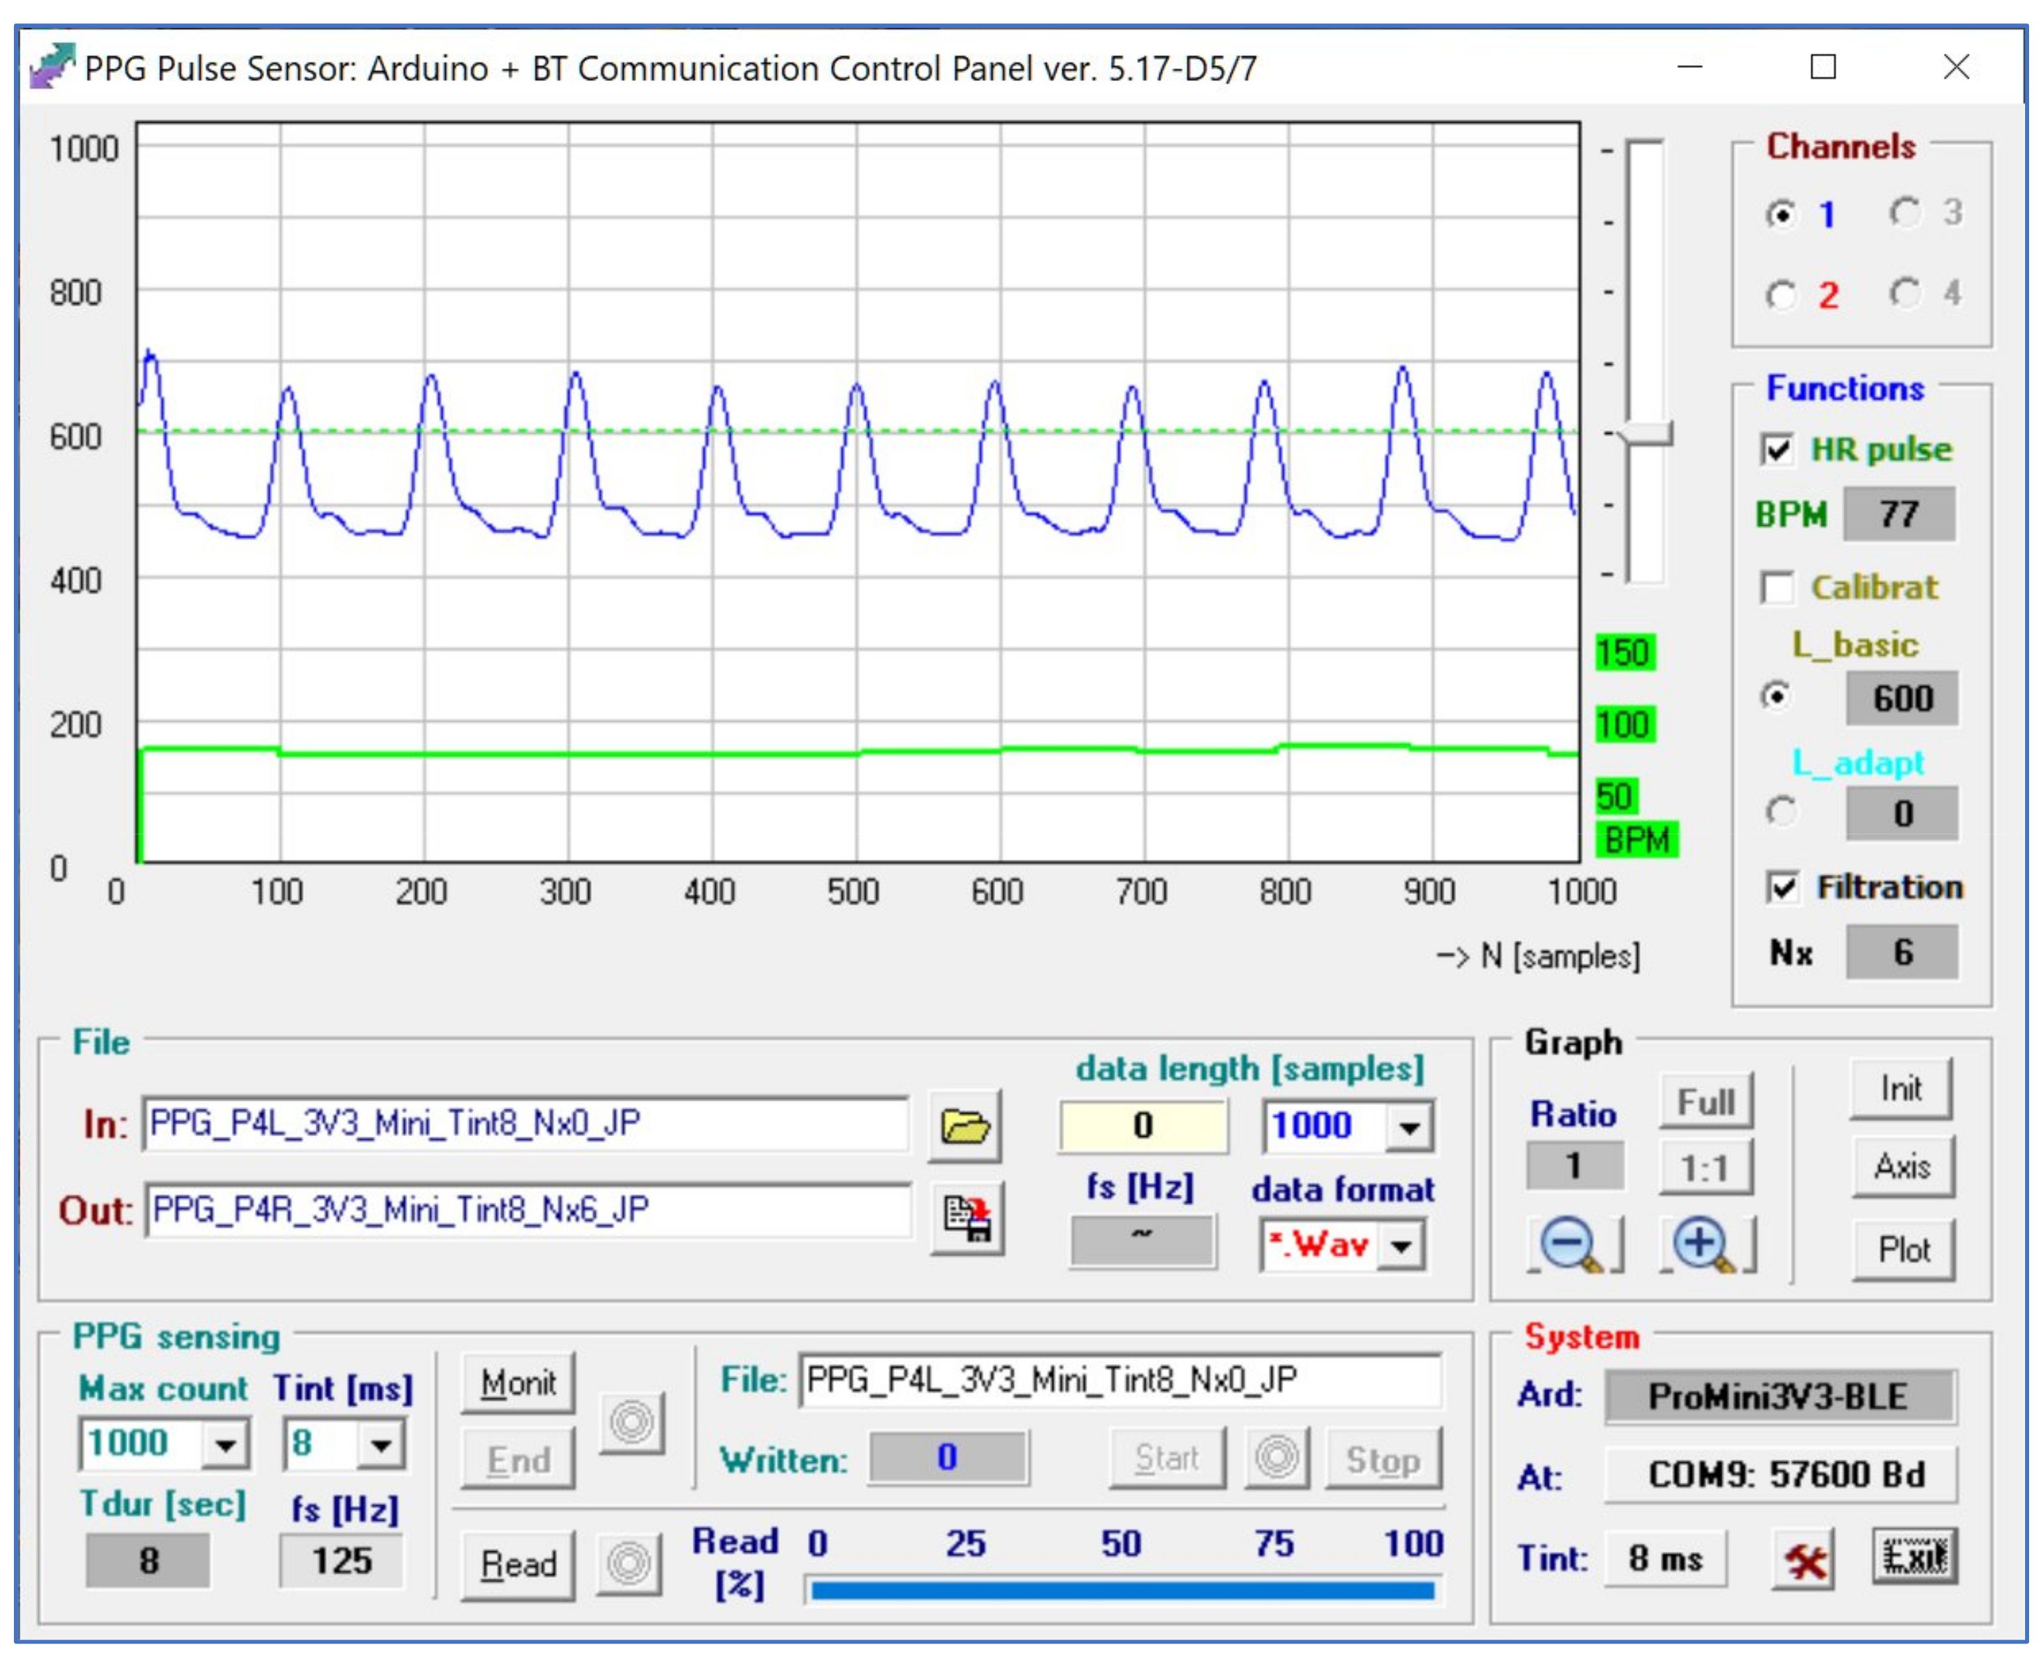
Task: Click the circular indicator icon beside Read
Action: click(x=630, y=1565)
